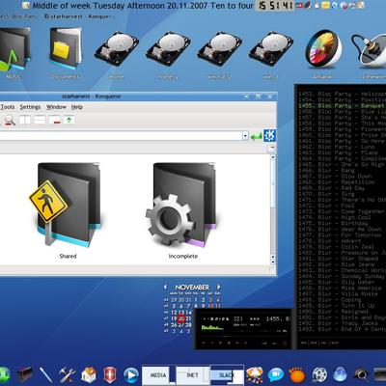
Task: Switch to the MEDIA virtual desktop
Action: click(x=158, y=375)
